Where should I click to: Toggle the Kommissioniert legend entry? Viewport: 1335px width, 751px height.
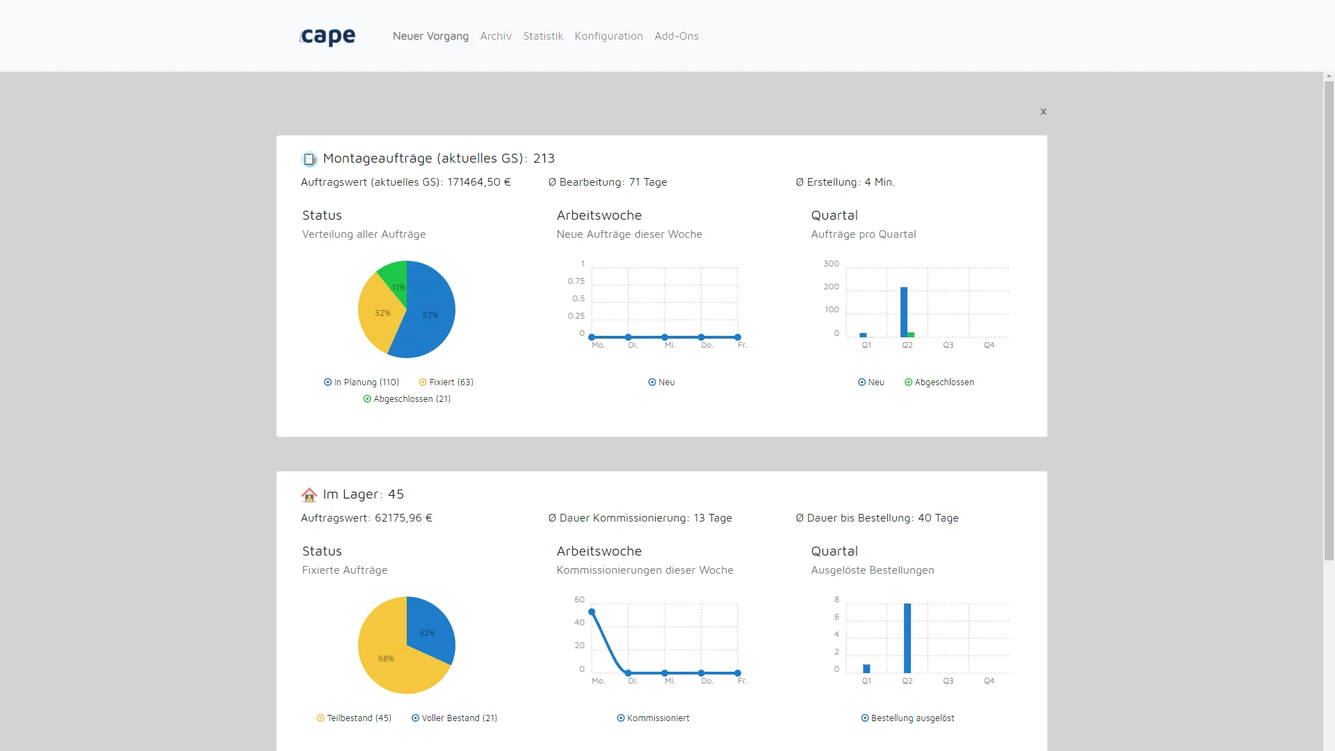click(x=653, y=718)
